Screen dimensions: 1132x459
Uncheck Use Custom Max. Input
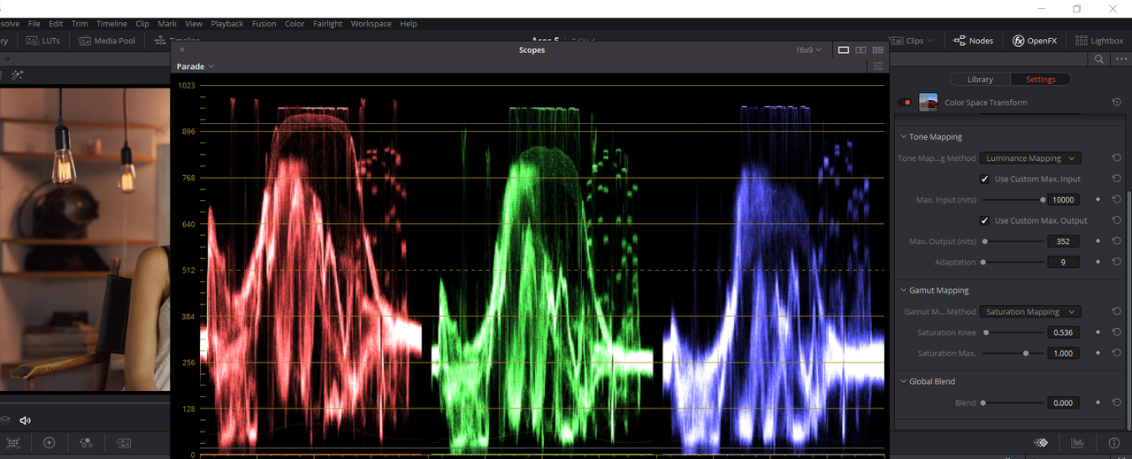click(984, 179)
